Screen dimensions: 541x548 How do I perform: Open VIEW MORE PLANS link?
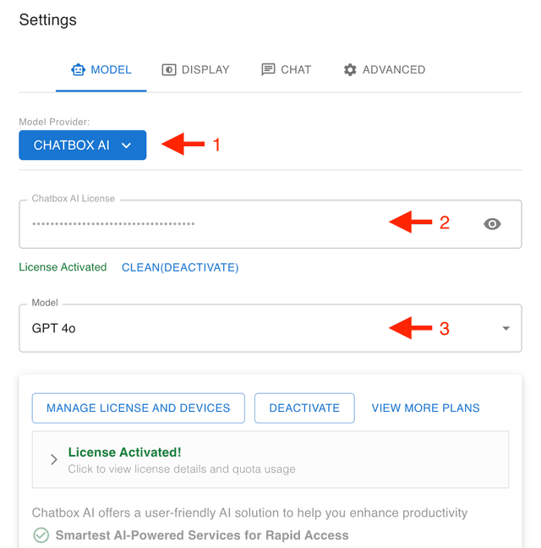(x=425, y=408)
